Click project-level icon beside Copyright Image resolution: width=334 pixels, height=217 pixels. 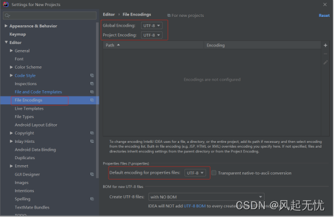(92, 133)
